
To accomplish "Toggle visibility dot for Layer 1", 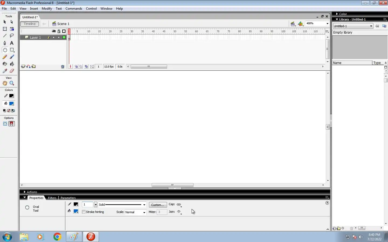I will [54, 37].
